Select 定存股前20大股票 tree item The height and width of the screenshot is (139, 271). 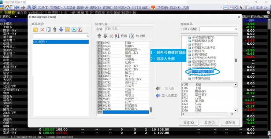[x=204, y=58]
